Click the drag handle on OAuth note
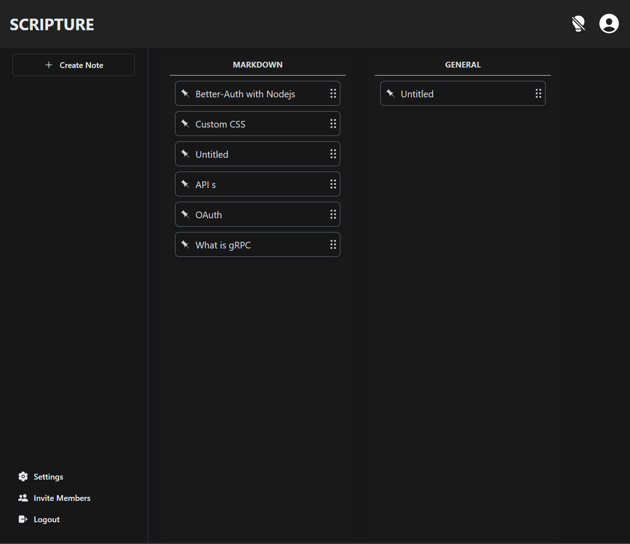The image size is (630, 544). [x=333, y=214]
